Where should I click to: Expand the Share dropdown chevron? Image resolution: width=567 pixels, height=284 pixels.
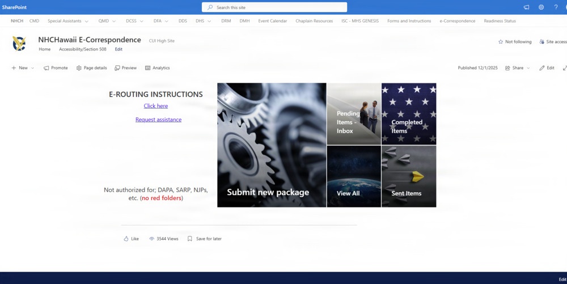pyautogui.click(x=528, y=68)
